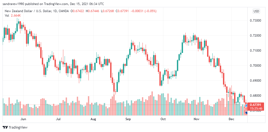Click the New Zealand Dollar / U.S. Dollar title
Image resolution: width=268 pixels, height=132 pixels.
pyautogui.click(x=28, y=11)
